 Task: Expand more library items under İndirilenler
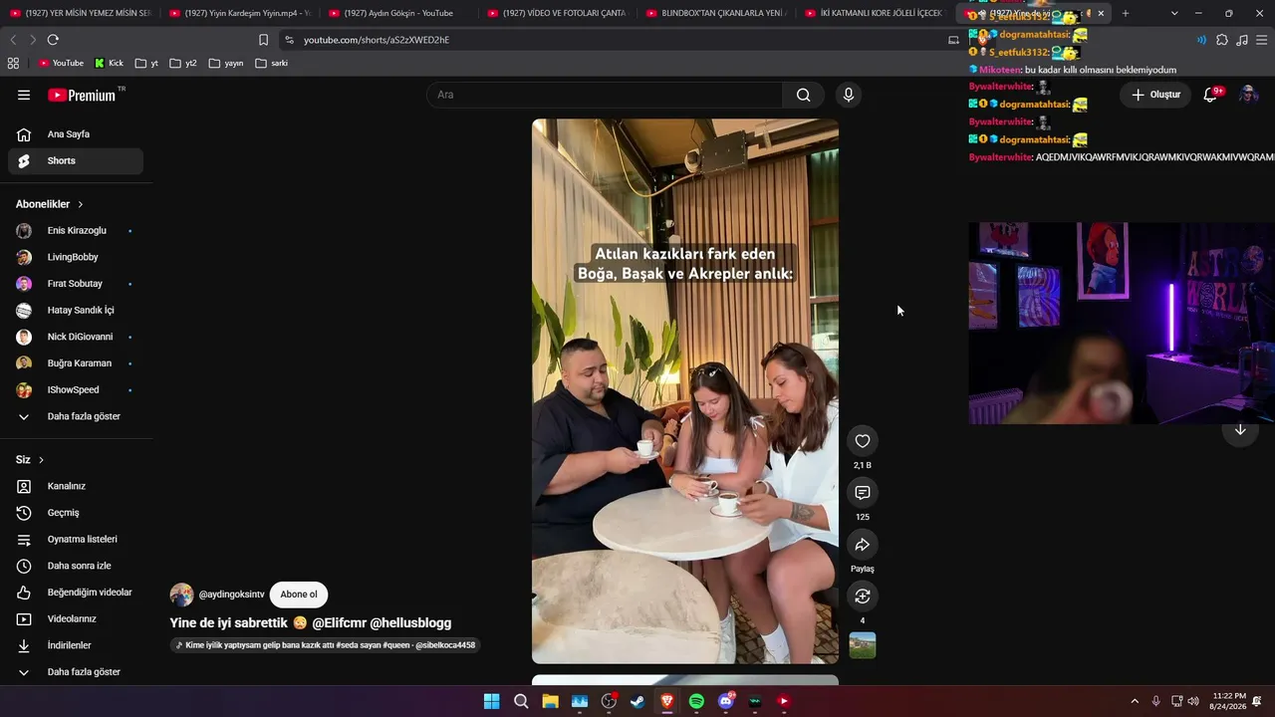coord(76,672)
